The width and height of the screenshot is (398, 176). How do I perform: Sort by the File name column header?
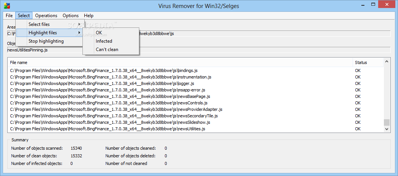click(180, 62)
